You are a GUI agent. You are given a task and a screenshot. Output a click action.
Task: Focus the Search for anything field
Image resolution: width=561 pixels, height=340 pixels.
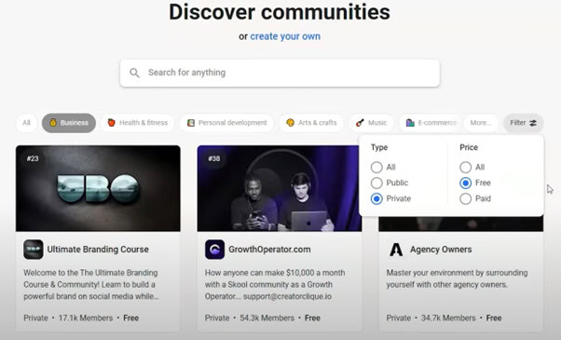pyautogui.click(x=280, y=73)
